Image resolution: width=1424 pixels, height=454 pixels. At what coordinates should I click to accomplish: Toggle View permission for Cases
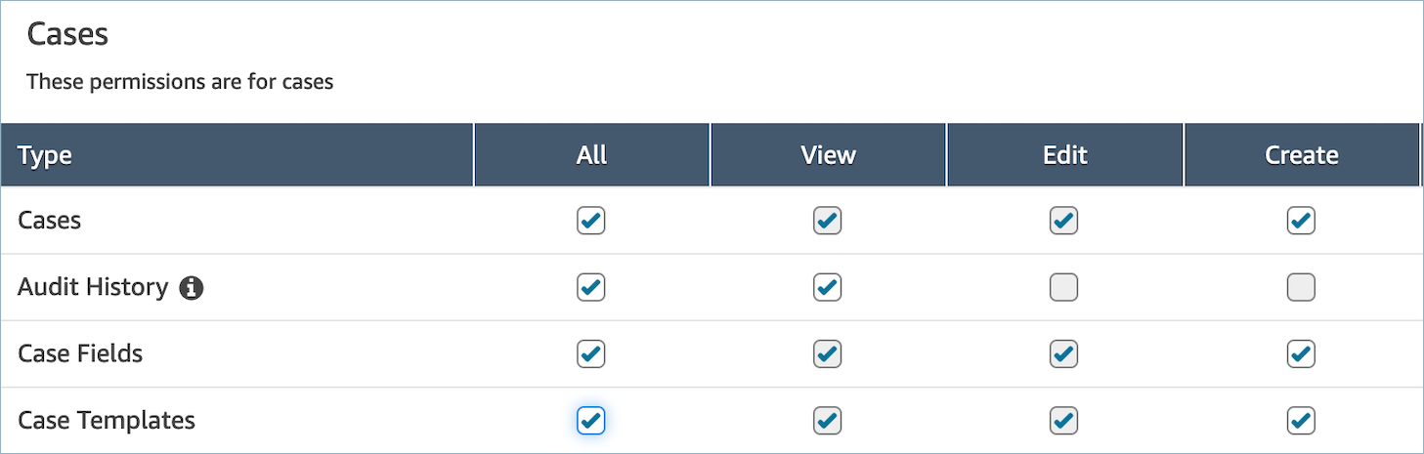828,221
